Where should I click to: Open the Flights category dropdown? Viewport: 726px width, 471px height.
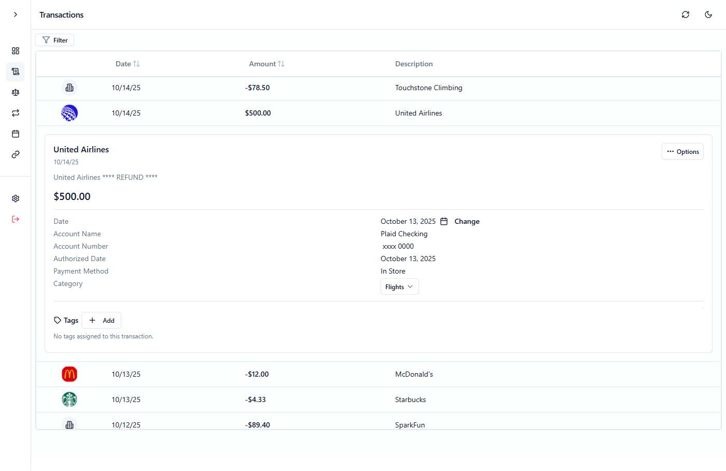(399, 286)
